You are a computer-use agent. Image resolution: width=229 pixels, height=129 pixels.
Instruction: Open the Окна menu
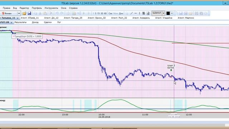(x=64, y=8)
